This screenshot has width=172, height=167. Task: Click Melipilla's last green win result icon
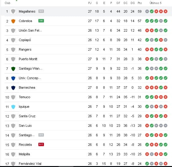click(x=166, y=154)
